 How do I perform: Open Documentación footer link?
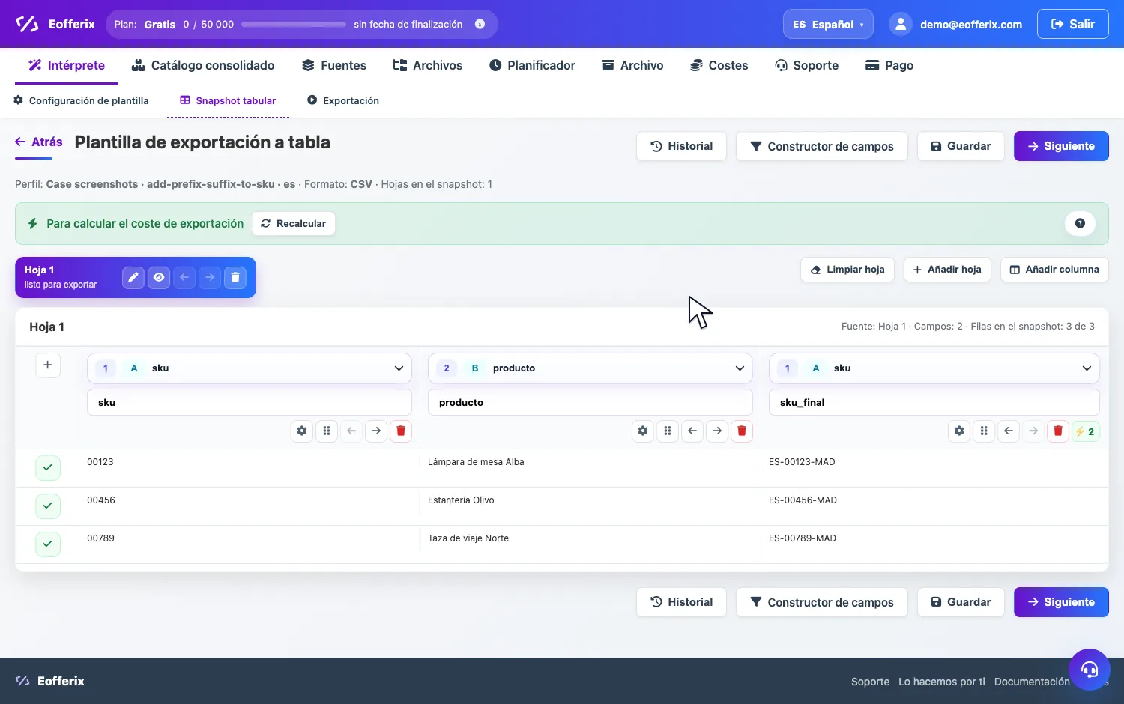[x=1032, y=682]
